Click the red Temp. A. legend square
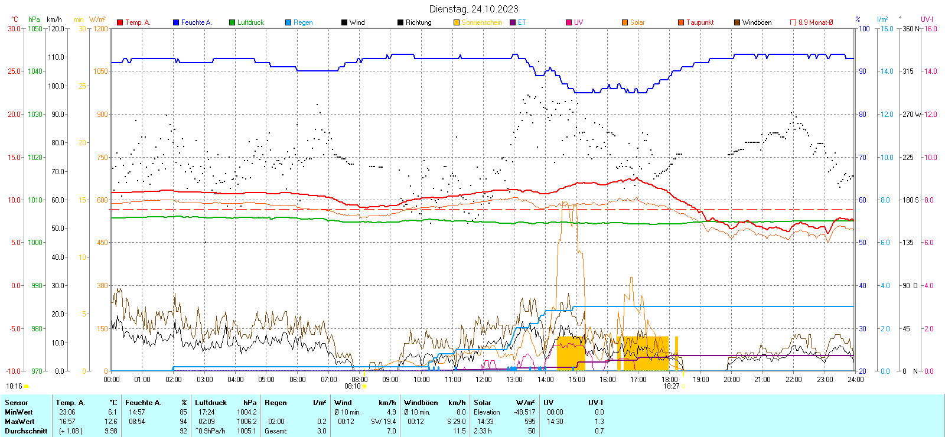Image resolution: width=945 pixels, height=437 pixels. [x=120, y=22]
